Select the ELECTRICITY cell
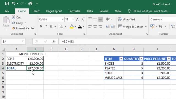The width and height of the screenshot is (176, 99). pyautogui.click(x=16, y=64)
